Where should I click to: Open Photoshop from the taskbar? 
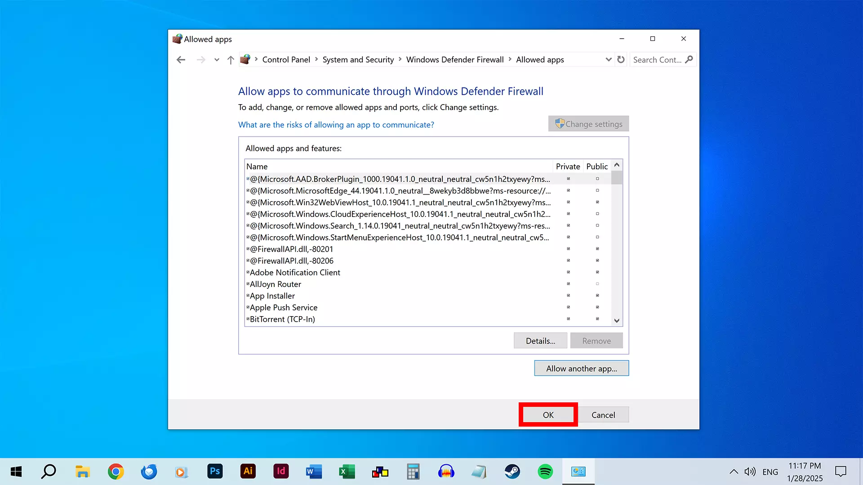[x=215, y=472]
